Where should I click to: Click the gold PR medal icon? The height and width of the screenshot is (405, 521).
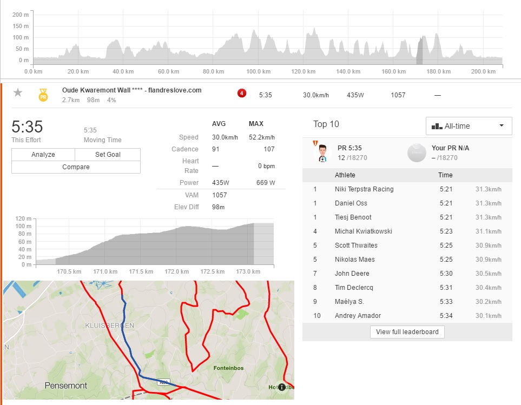click(x=43, y=95)
